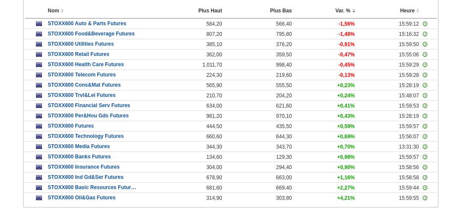456x213 pixels.
Task: Click the EU flag next to Utilities Futures
Action: click(39, 44)
